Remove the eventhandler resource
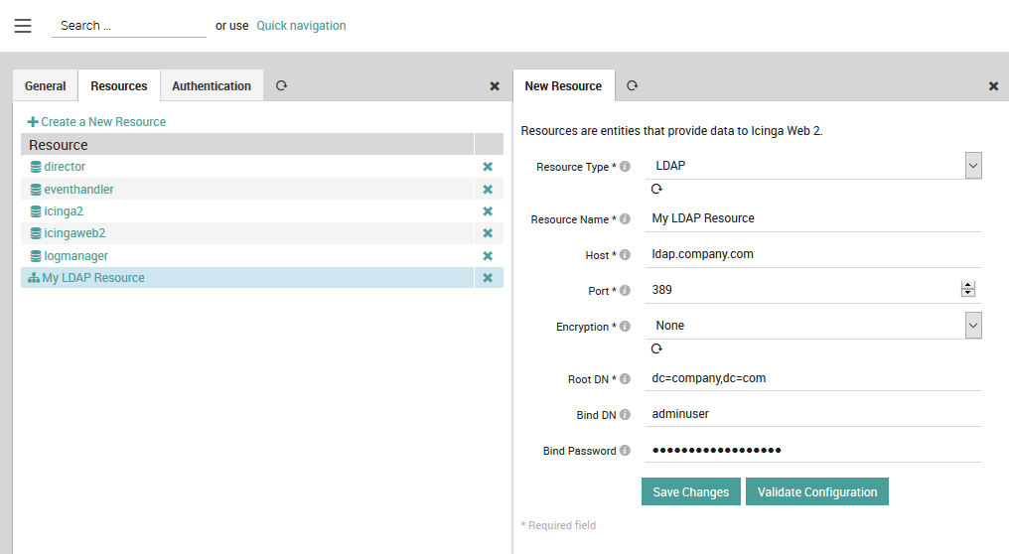The image size is (1009, 554). coord(488,190)
